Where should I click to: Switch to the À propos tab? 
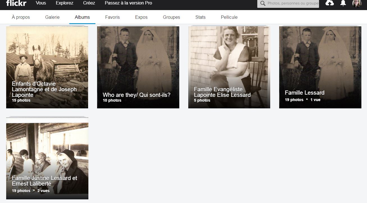click(x=21, y=17)
